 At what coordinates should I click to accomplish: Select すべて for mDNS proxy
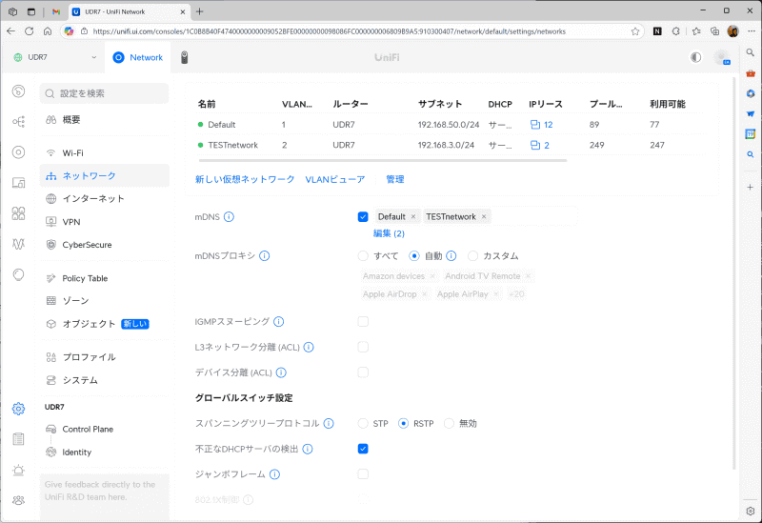point(363,255)
